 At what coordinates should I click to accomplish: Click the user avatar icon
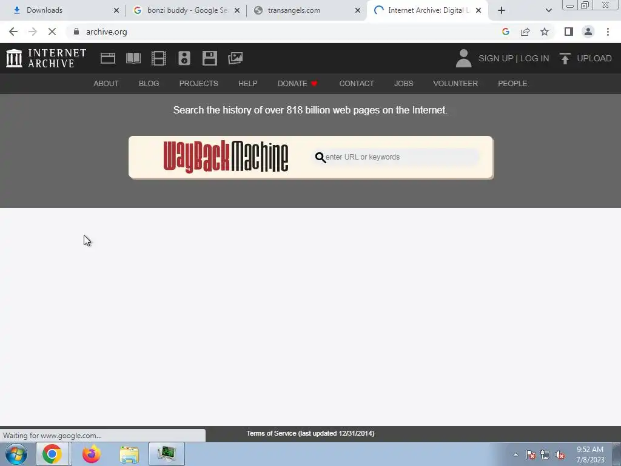tap(463, 58)
